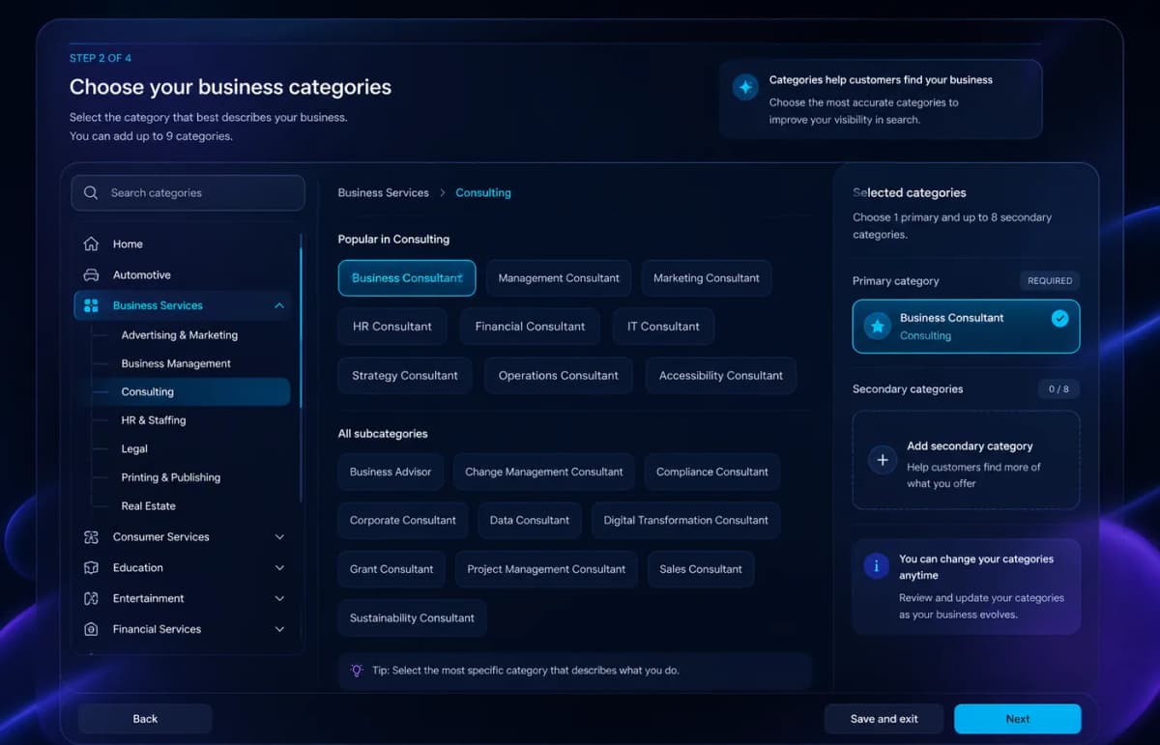
Task: Click the step progress bar at top
Action: (x=555, y=43)
